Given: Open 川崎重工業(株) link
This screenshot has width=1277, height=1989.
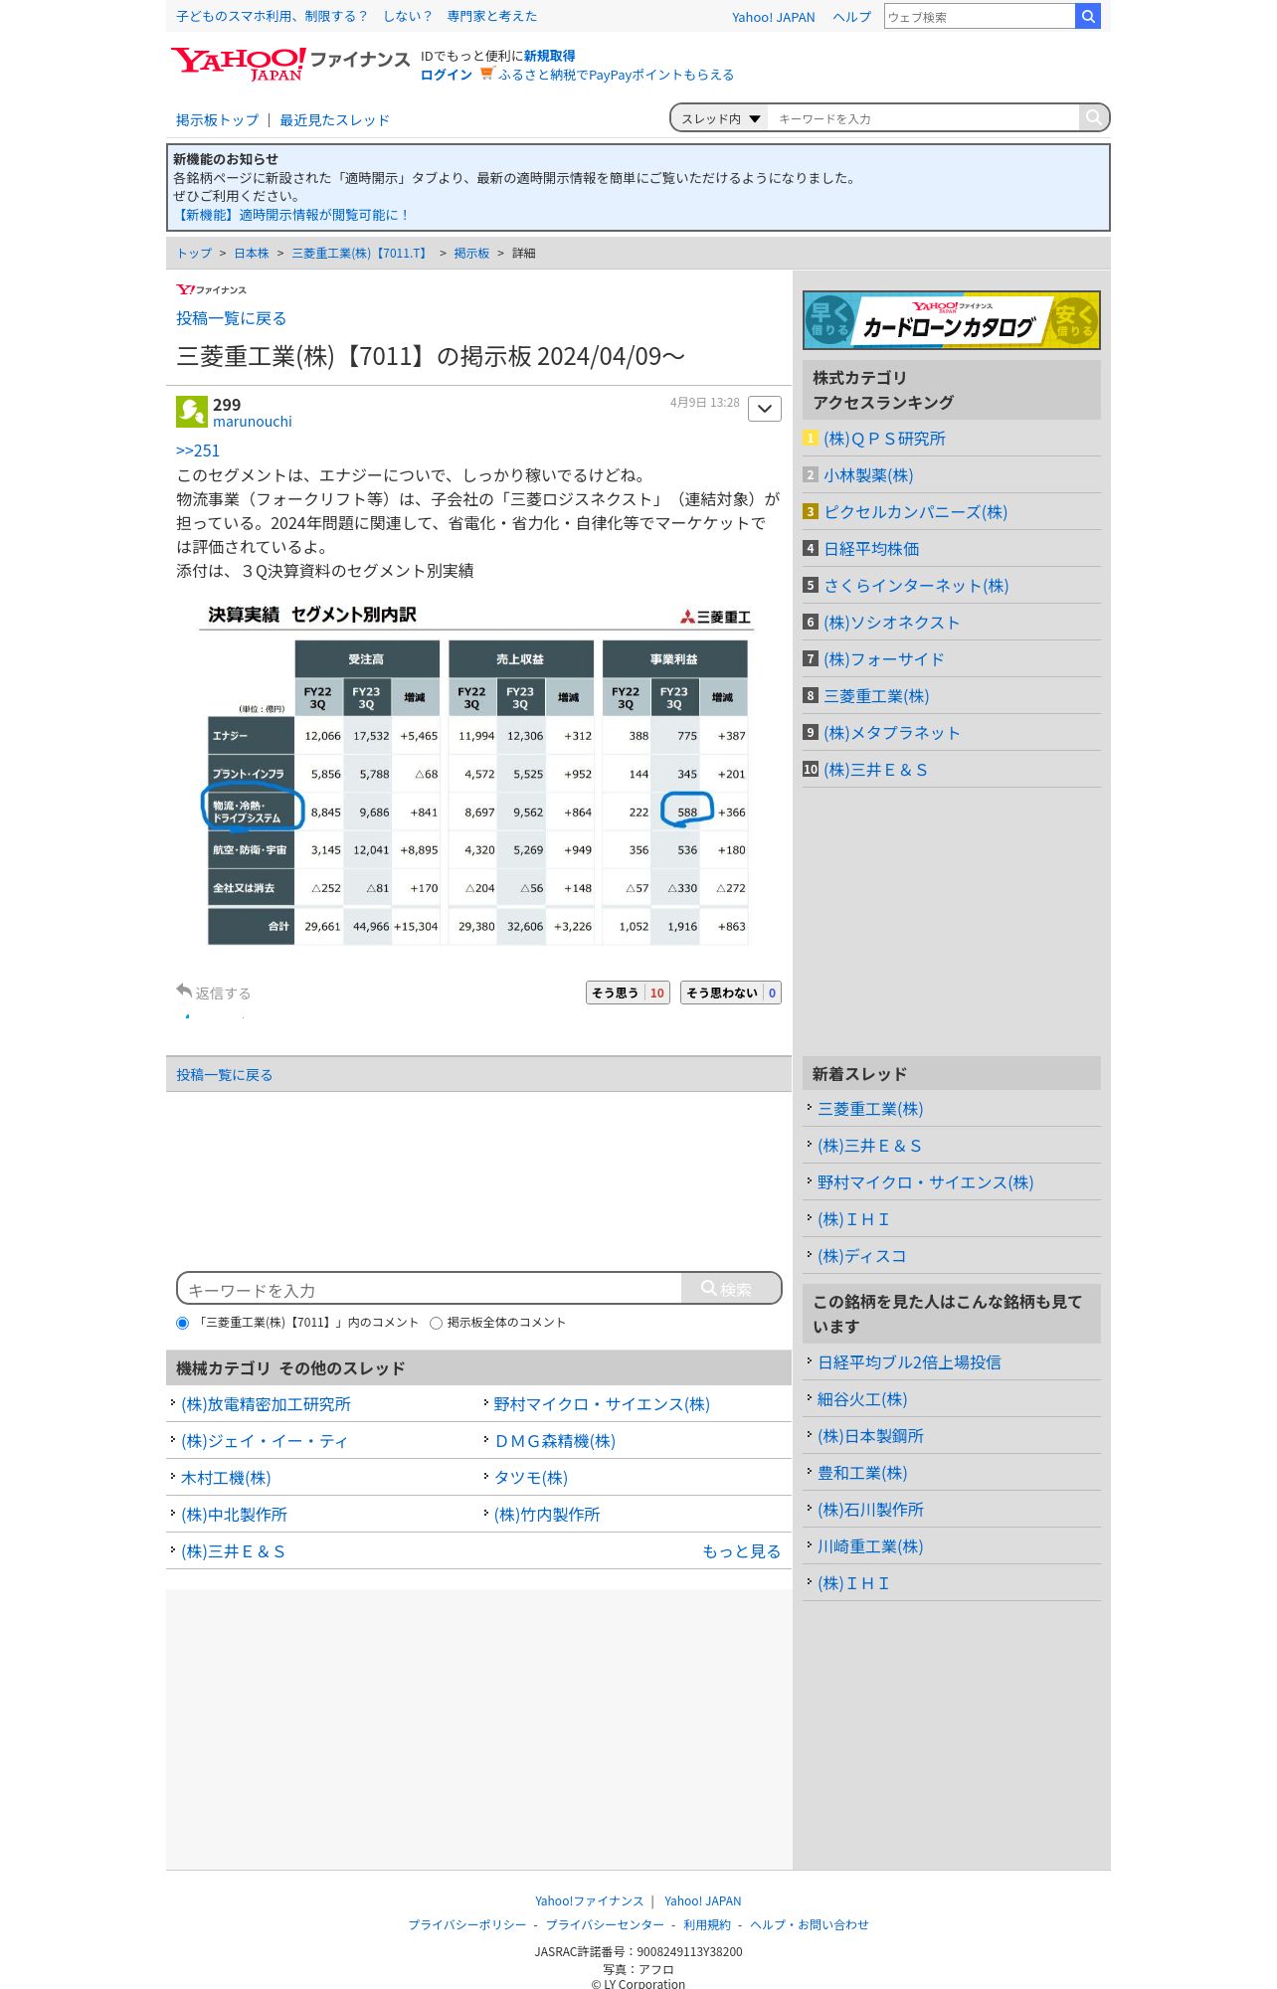Looking at the screenshot, I should coord(870,1546).
